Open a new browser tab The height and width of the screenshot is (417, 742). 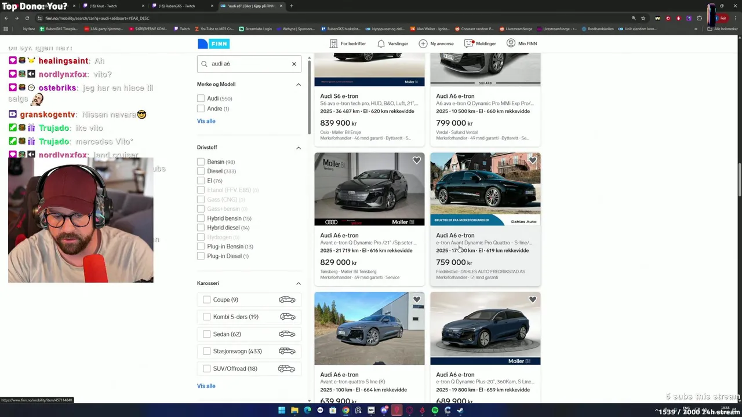291,6
